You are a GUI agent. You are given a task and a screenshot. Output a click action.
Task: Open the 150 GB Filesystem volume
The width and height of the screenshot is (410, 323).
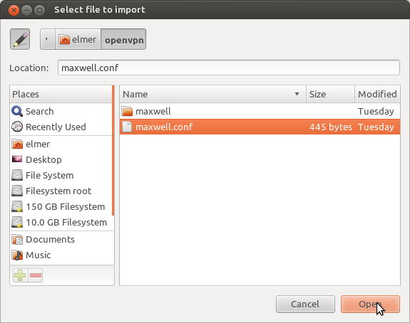61,206
